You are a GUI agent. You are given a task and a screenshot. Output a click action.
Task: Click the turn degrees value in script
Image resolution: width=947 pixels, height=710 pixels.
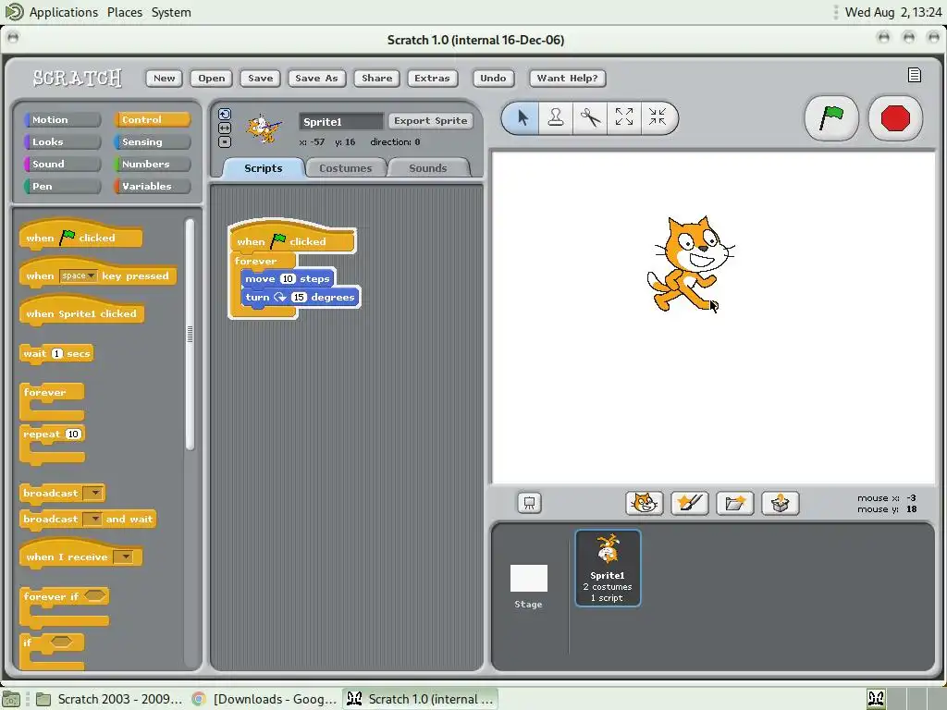click(x=299, y=297)
